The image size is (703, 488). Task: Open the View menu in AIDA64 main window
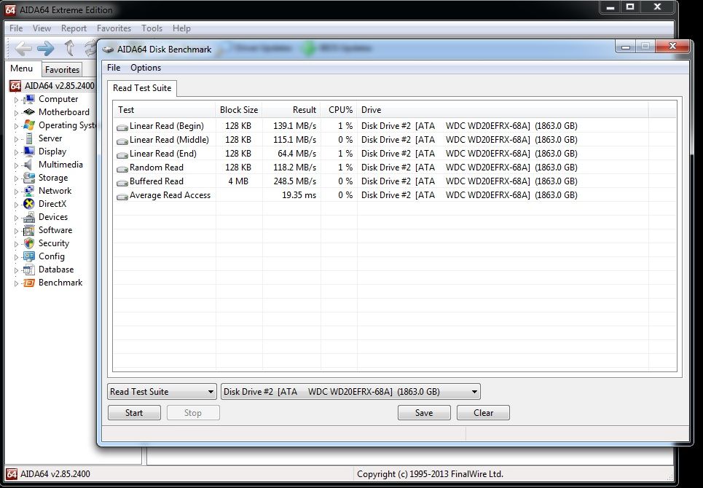[x=42, y=28]
